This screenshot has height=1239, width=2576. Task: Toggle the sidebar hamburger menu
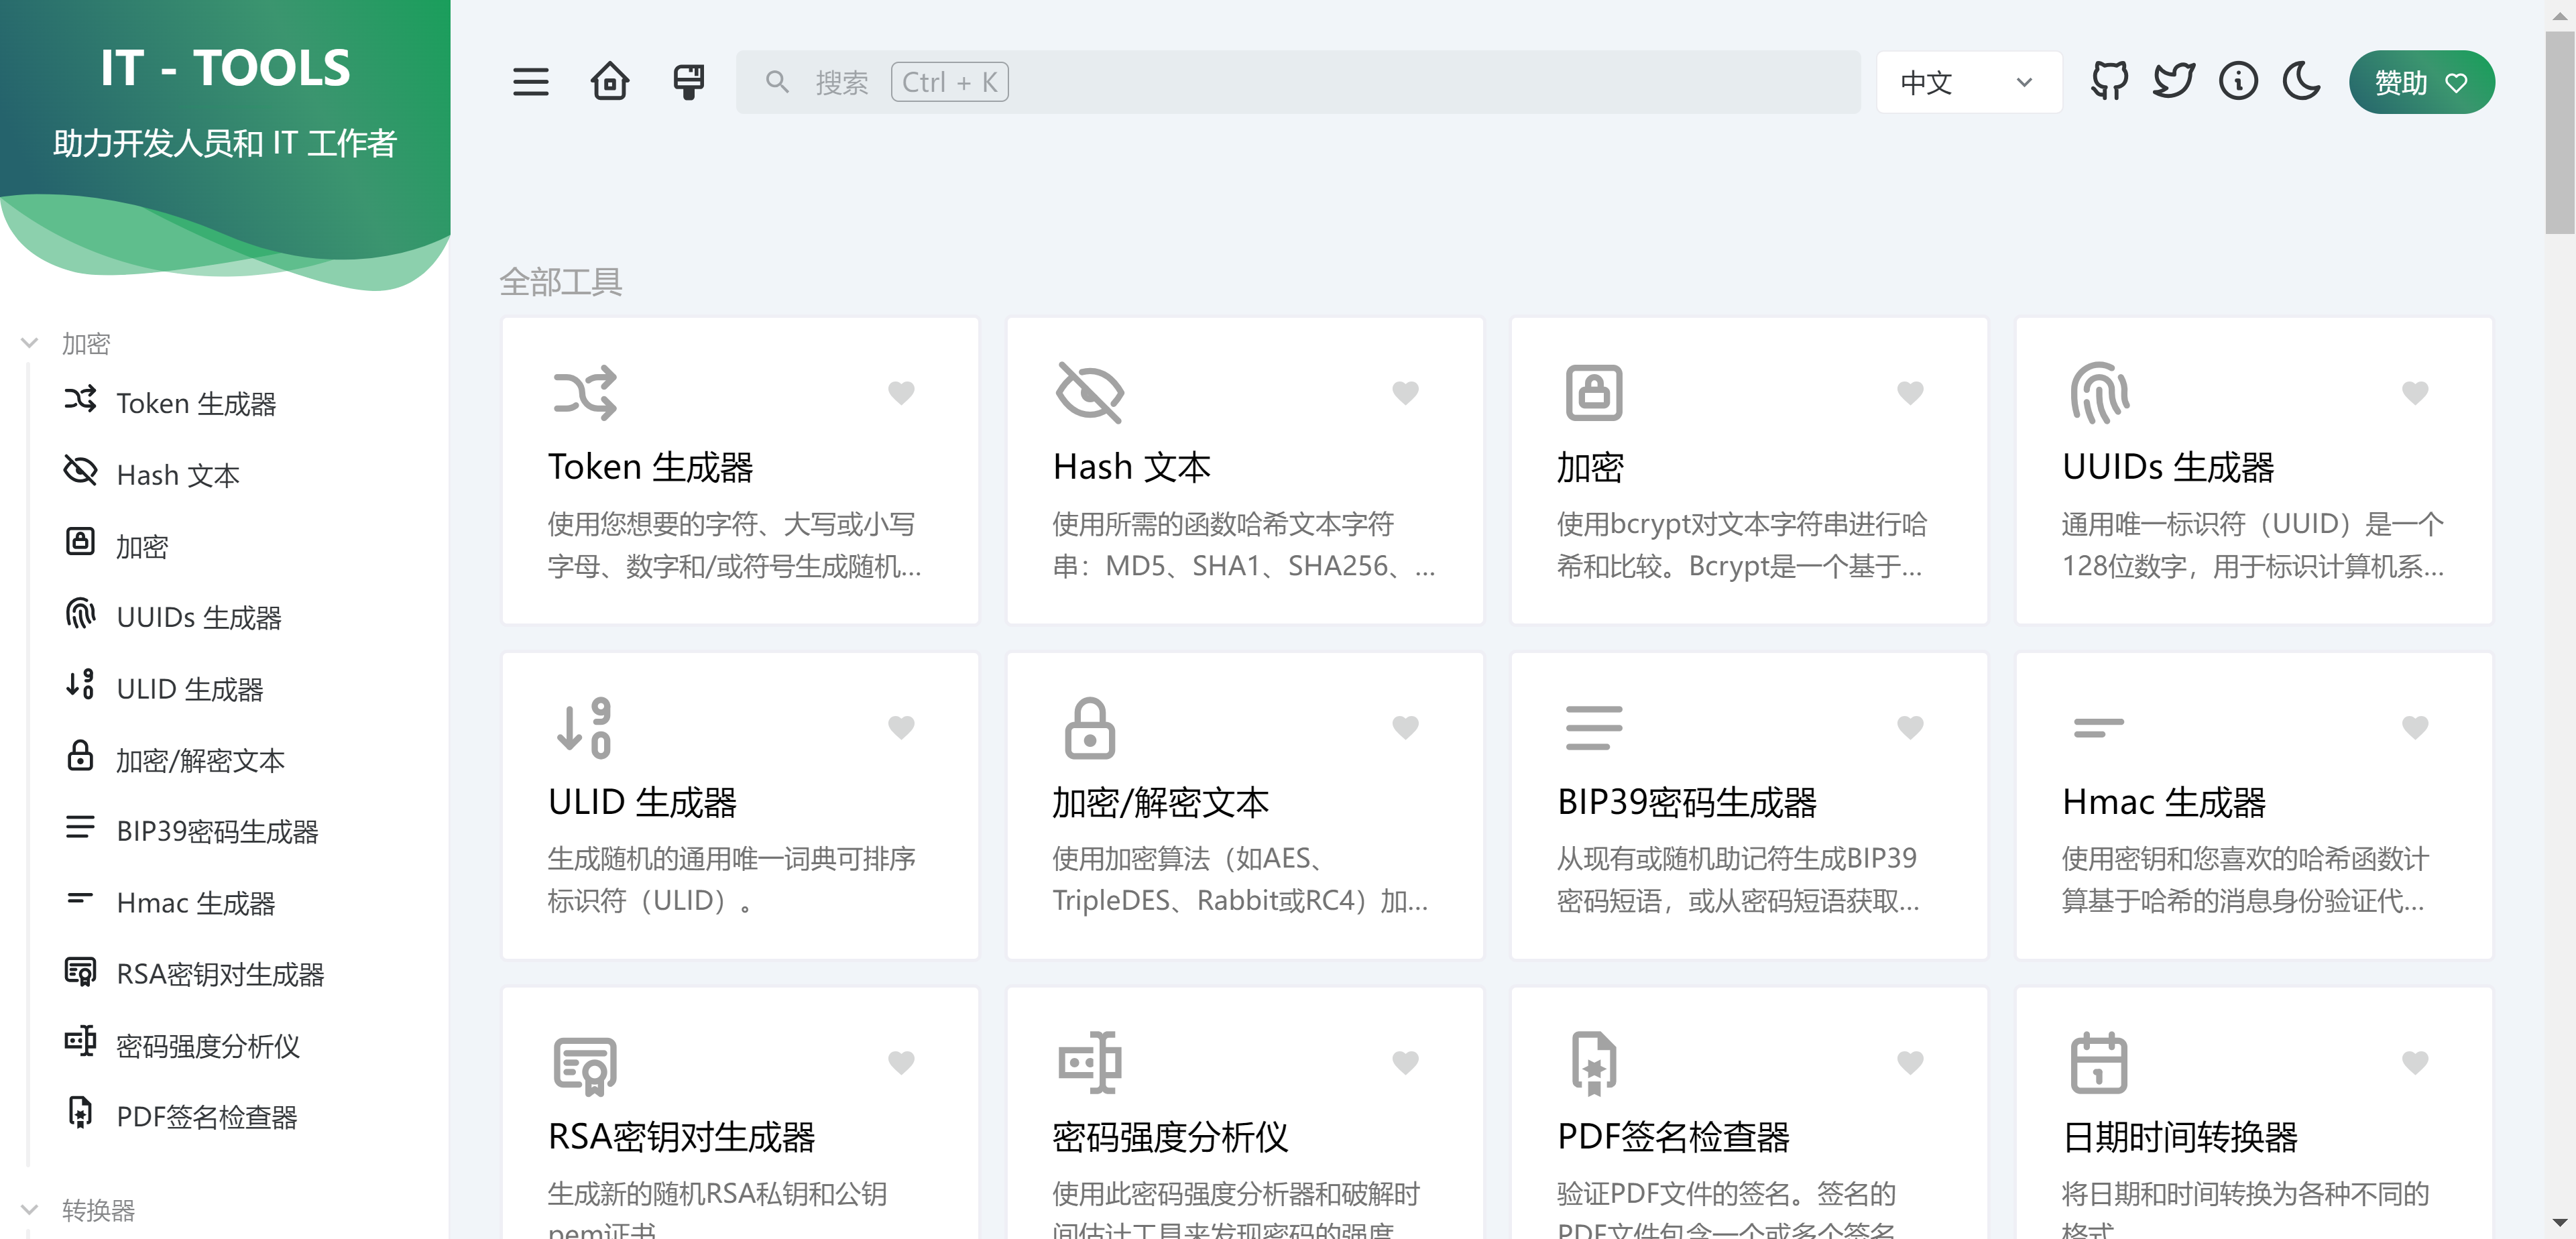[530, 82]
